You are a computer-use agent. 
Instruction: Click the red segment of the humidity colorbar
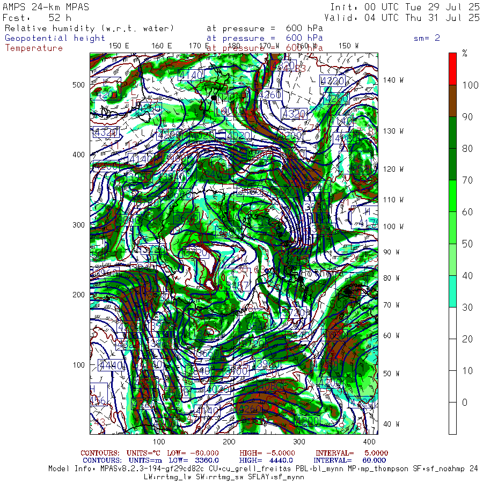pyautogui.click(x=452, y=69)
